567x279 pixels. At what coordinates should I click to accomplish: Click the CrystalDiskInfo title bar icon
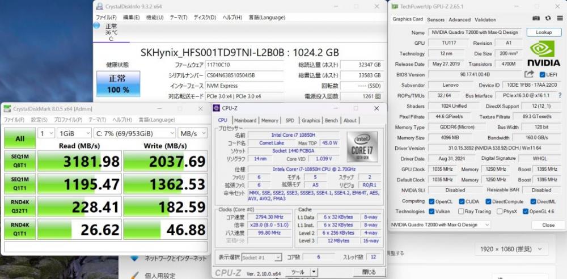[x=100, y=6]
